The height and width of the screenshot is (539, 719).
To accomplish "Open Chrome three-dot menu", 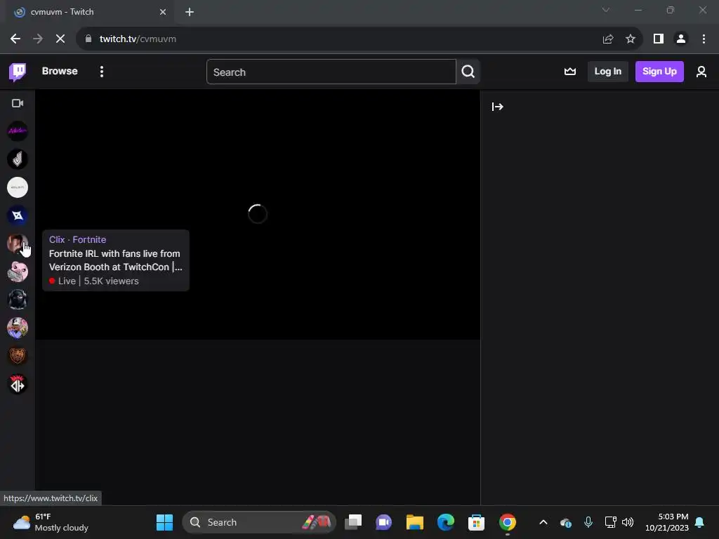I will (x=704, y=39).
